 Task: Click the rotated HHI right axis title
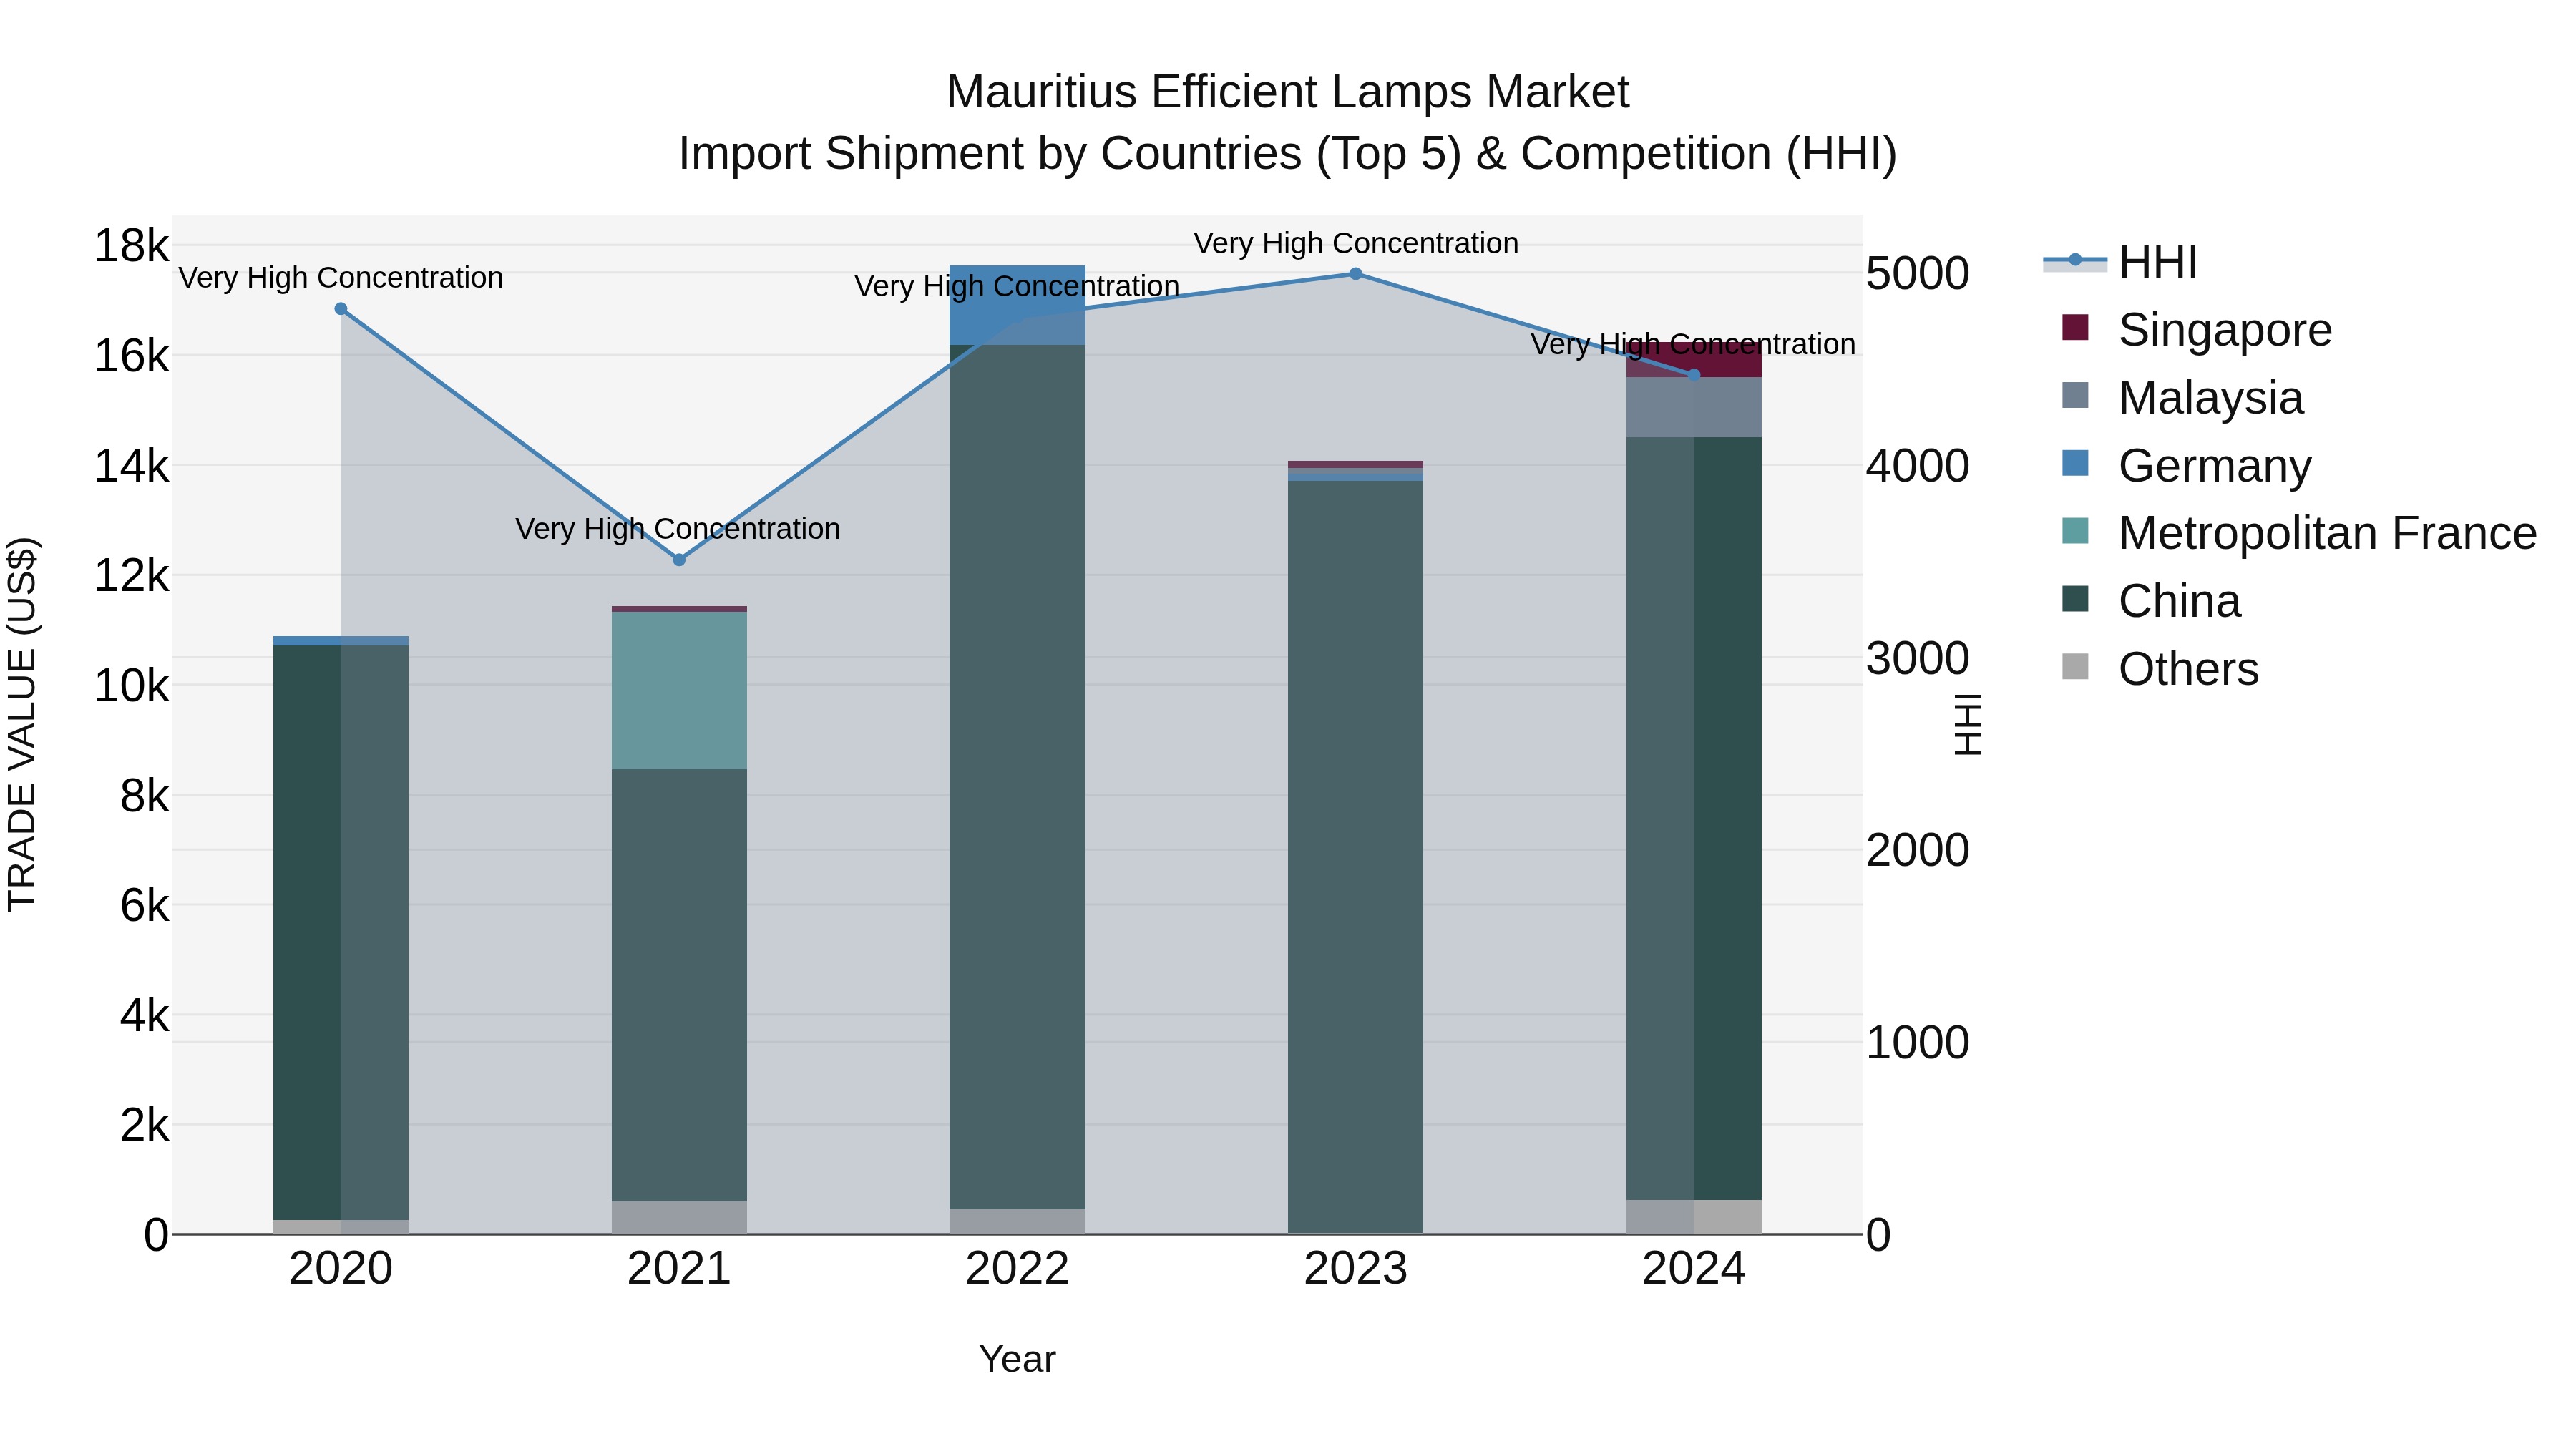coord(1968,724)
